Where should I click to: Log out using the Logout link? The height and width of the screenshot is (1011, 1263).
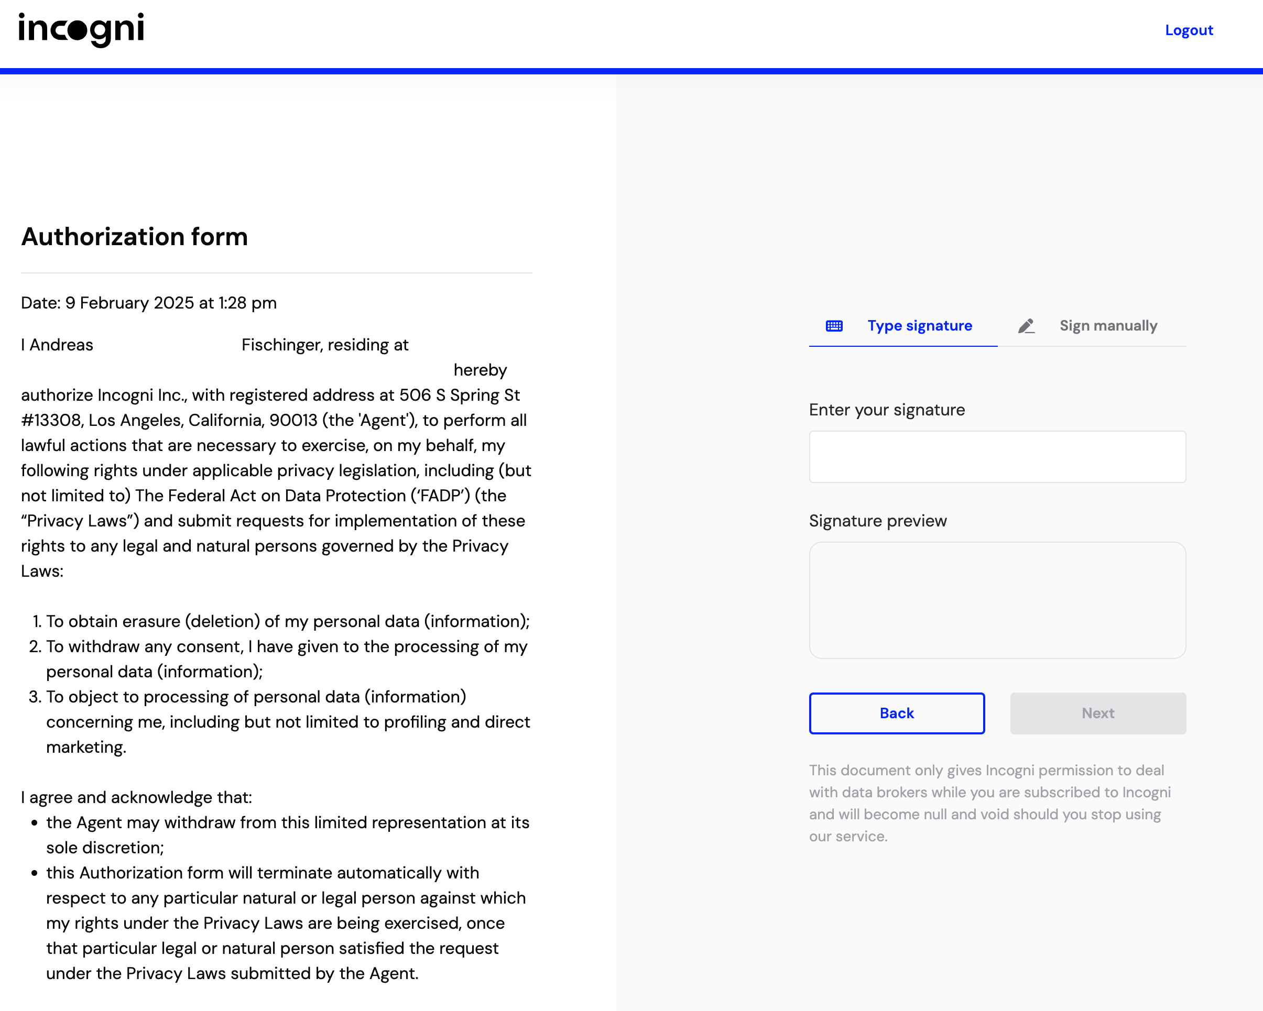click(1189, 30)
